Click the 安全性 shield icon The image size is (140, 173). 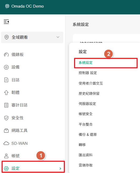(x=6, y=118)
